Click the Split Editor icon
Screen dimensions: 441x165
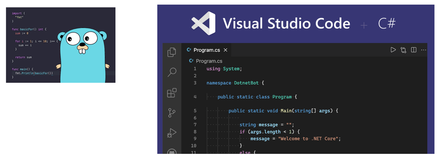tap(414, 50)
